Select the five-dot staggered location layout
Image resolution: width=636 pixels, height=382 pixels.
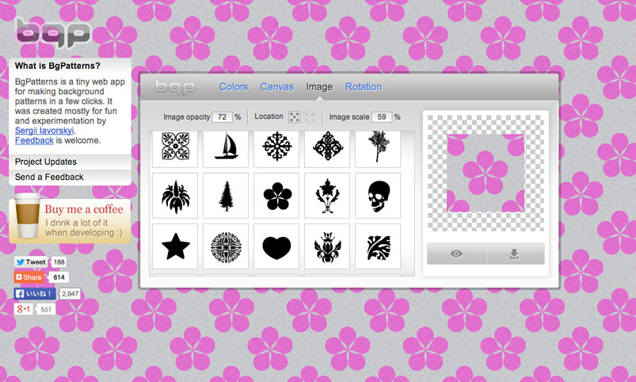point(294,117)
